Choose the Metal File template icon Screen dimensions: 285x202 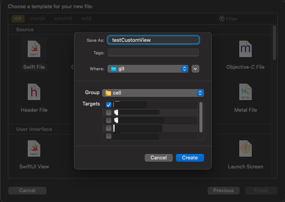tap(246, 92)
